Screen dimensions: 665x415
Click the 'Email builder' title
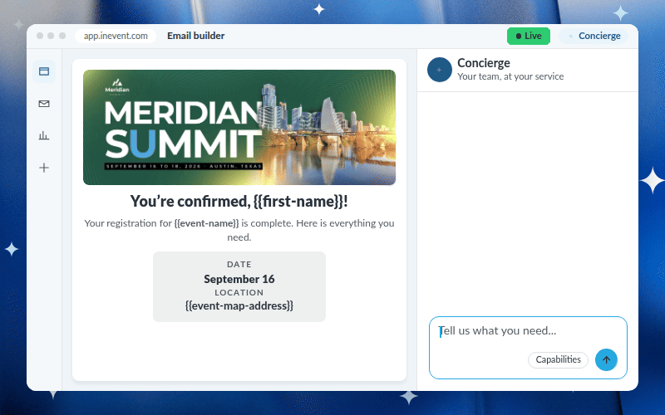[195, 36]
